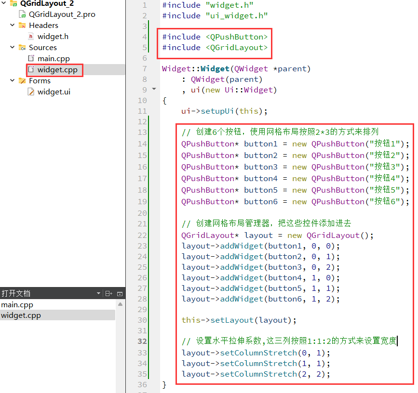Click line number 22 in the gutter
The image size is (418, 393).
(142, 235)
